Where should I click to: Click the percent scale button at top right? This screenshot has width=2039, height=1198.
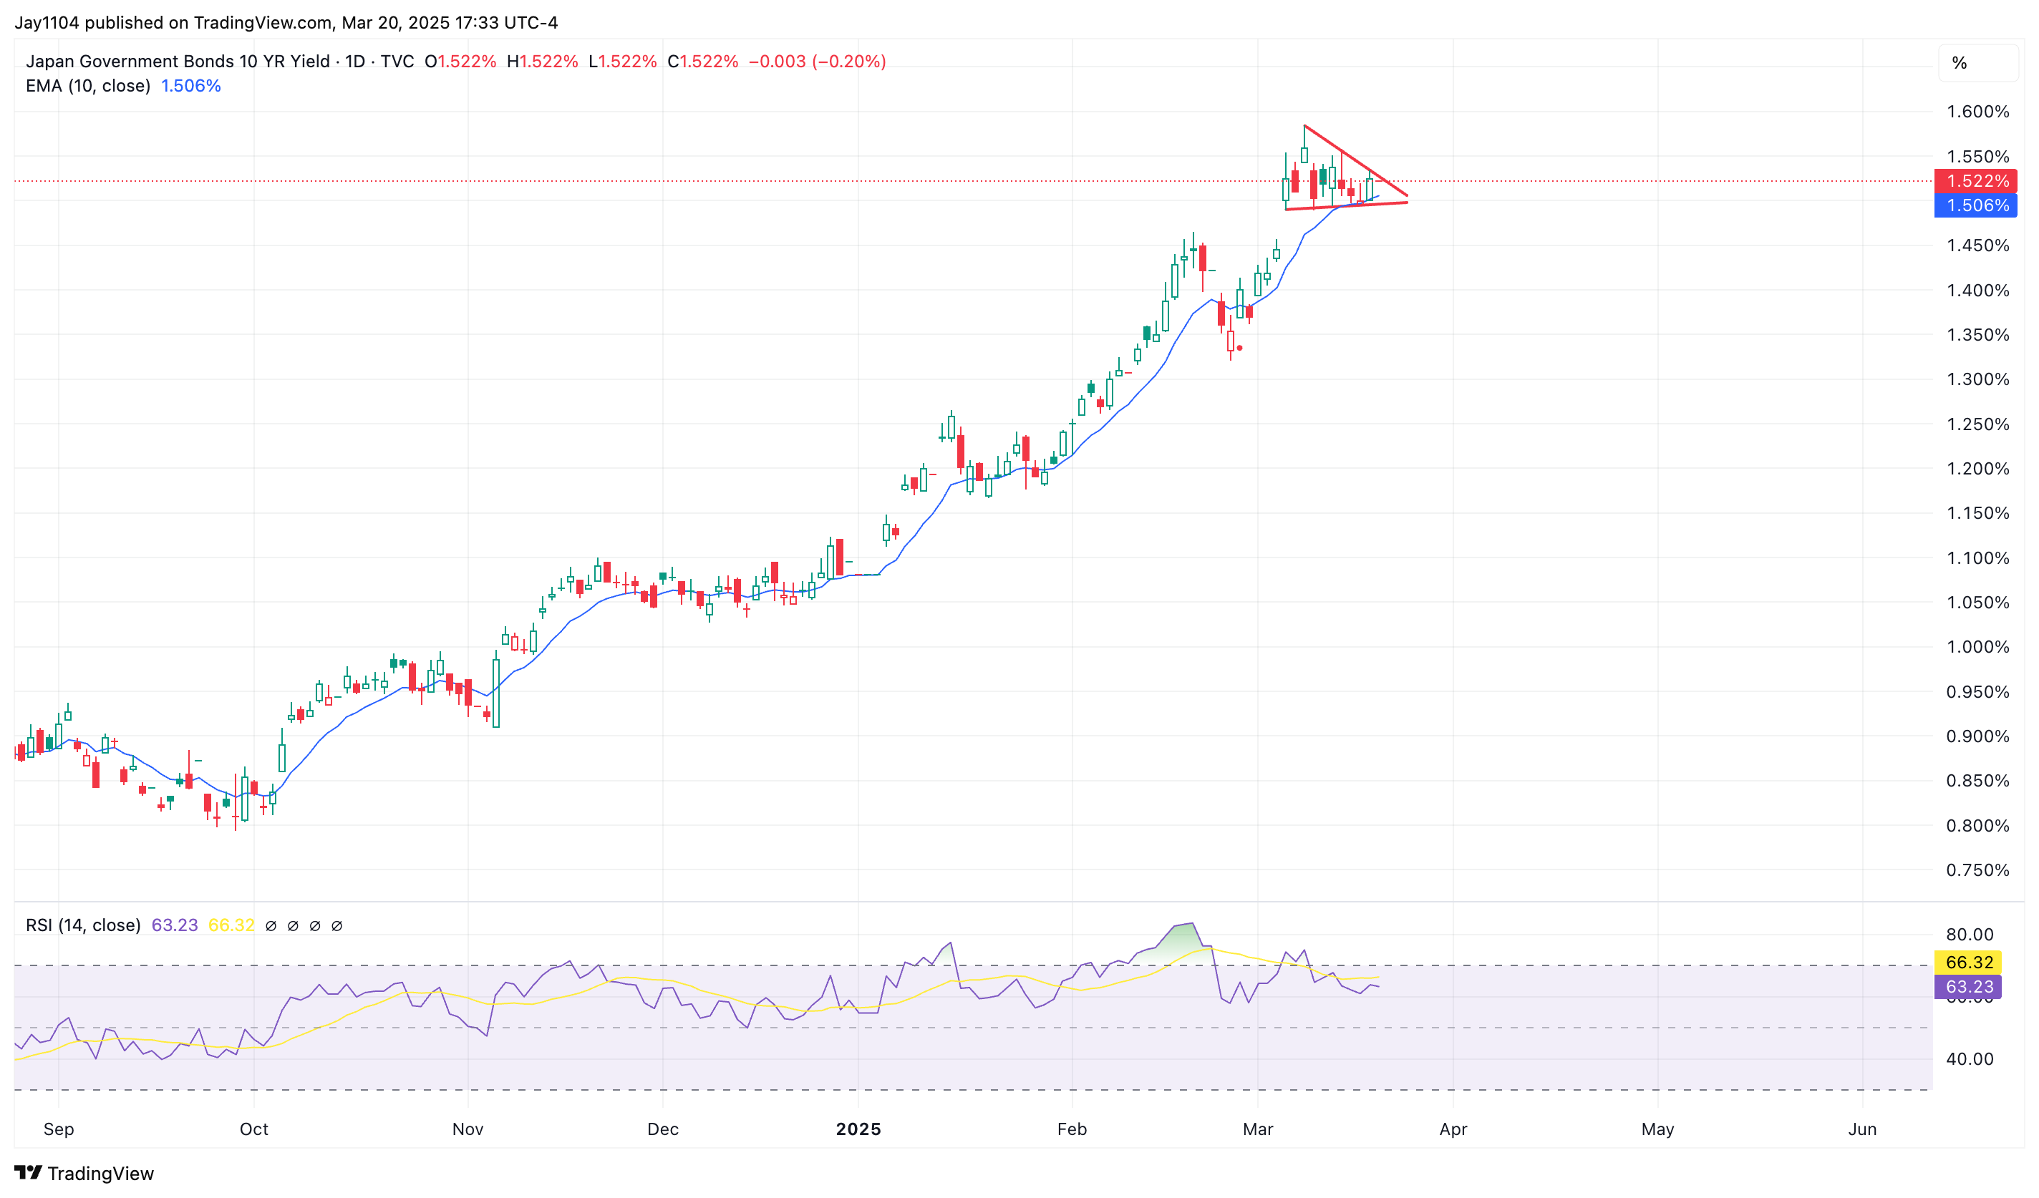pos(1977,63)
